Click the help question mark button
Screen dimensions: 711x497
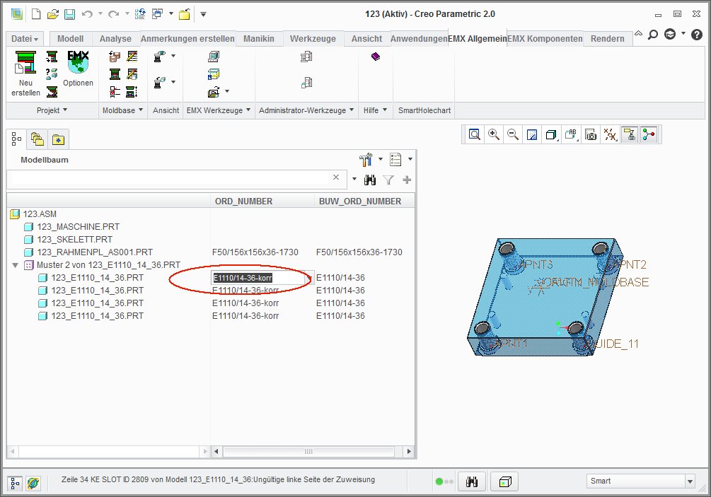point(696,35)
